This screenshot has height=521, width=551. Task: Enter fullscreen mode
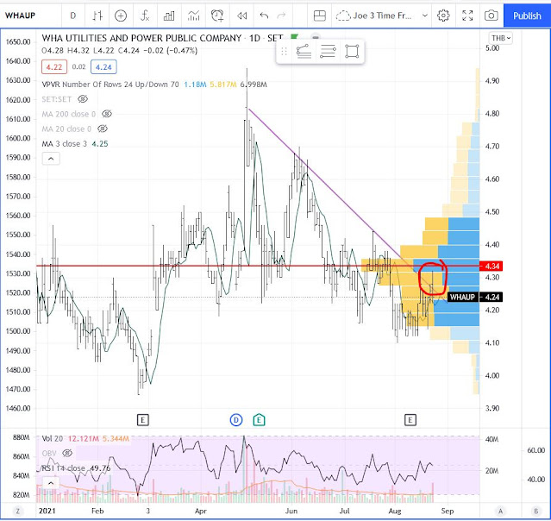467,16
